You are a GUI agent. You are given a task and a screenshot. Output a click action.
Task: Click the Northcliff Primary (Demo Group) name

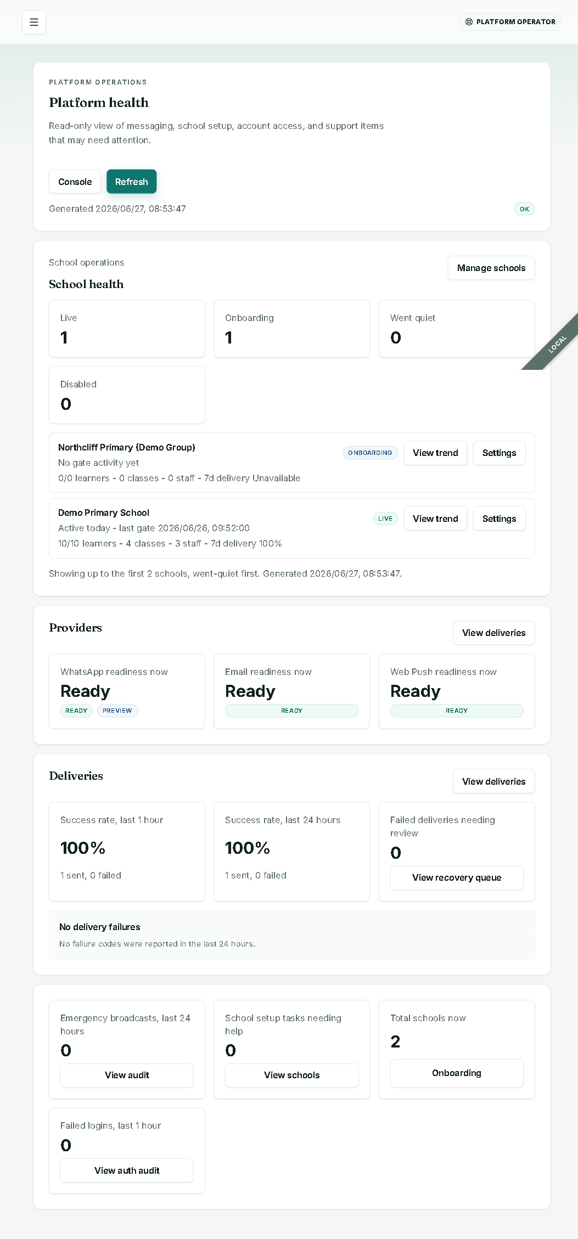(x=127, y=447)
